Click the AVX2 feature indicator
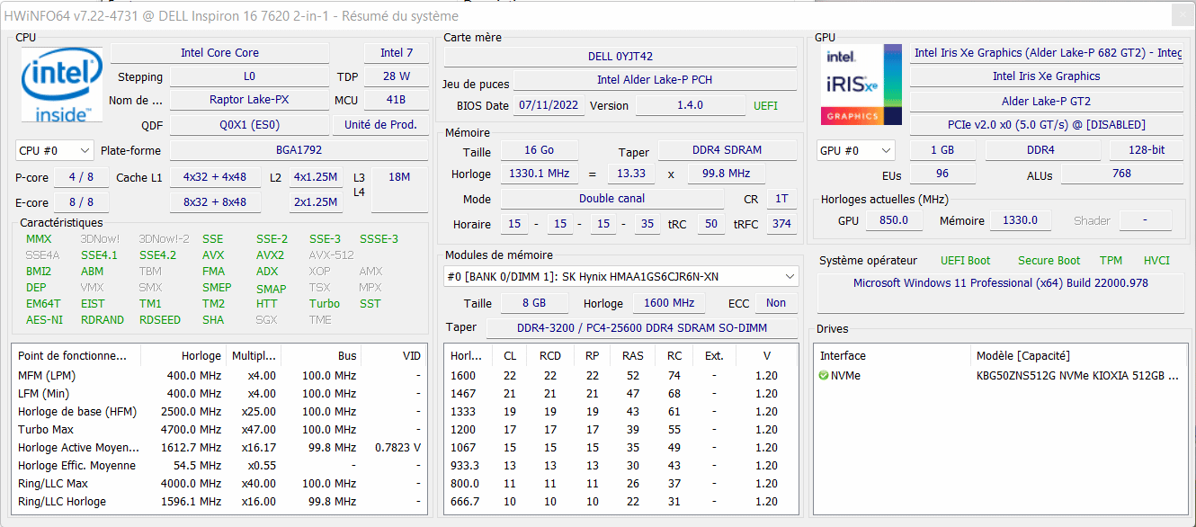This screenshot has height=527, width=1196. click(x=270, y=255)
